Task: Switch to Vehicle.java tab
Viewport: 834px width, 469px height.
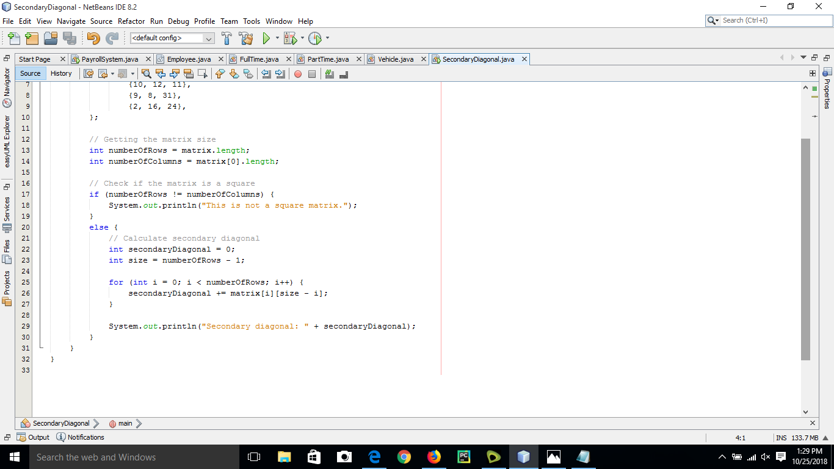Action: click(x=396, y=59)
